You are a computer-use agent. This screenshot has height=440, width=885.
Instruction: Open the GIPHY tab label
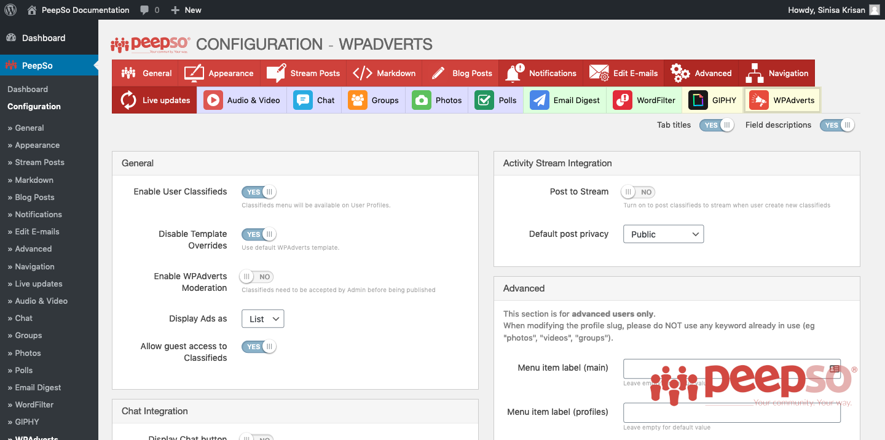tap(724, 101)
